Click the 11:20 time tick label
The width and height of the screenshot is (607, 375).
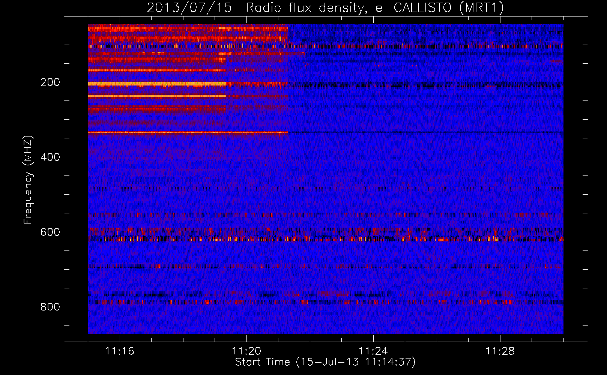tap(246, 351)
